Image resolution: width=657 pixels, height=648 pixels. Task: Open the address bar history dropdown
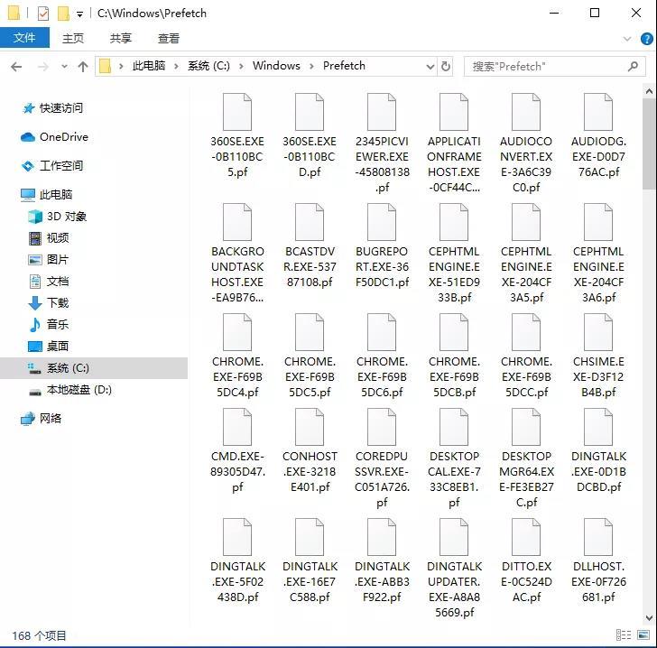tap(430, 67)
